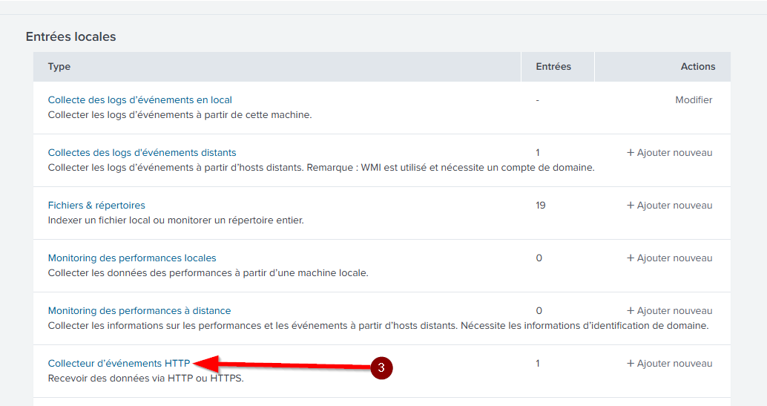Click the 19 entries count for Fichiers & répertoires
767x406 pixels.
point(540,205)
